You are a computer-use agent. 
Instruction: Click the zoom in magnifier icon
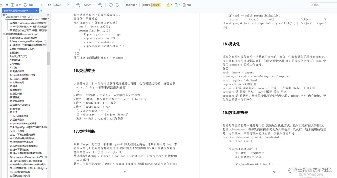[x=100, y=5]
